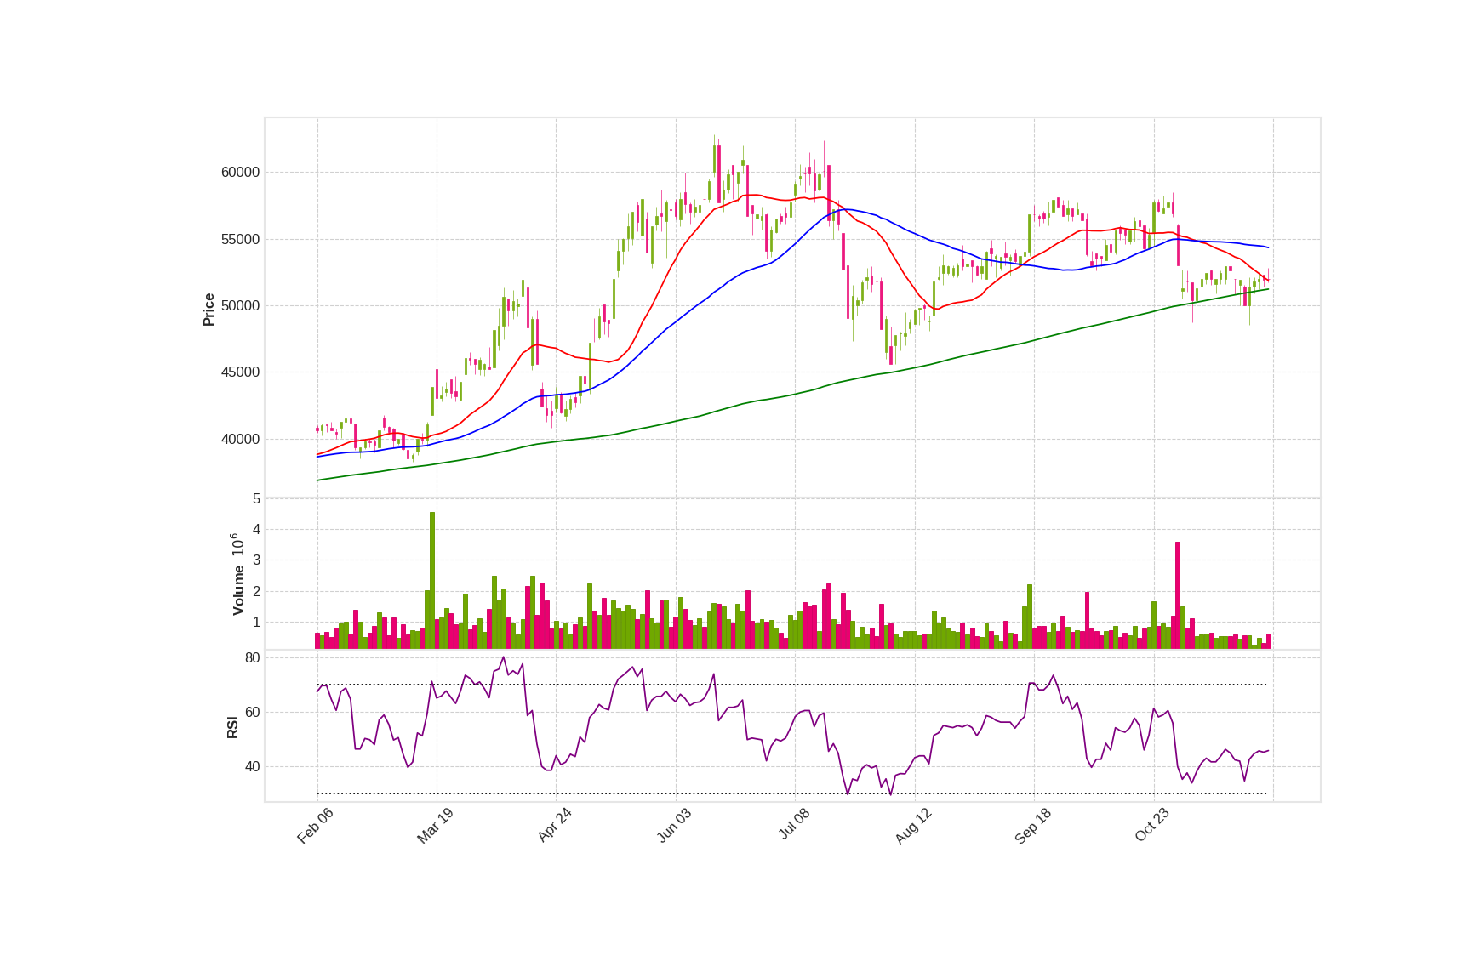Click the 'Mar 19' date label
Viewport: 1468px width, 978px height.
tap(435, 826)
